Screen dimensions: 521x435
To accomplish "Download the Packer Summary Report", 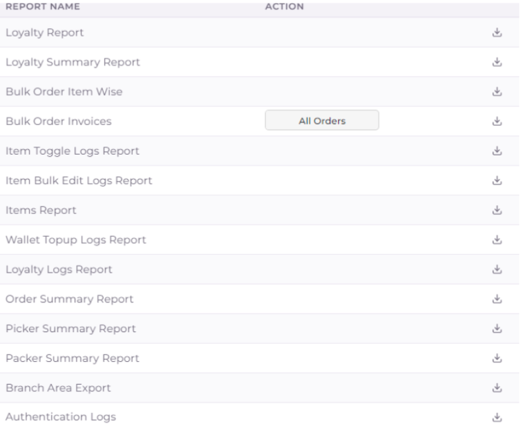I will (495, 358).
